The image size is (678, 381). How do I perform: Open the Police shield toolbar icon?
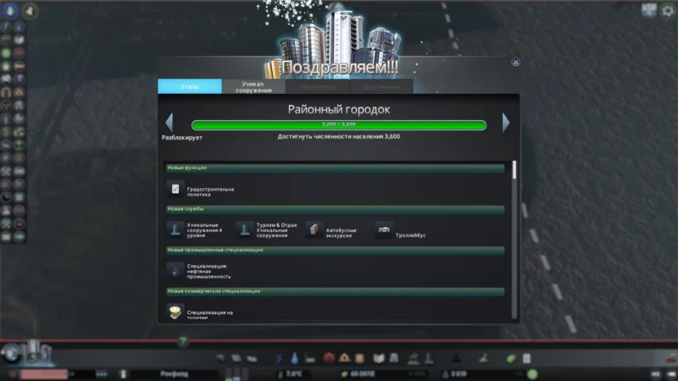tap(359, 358)
